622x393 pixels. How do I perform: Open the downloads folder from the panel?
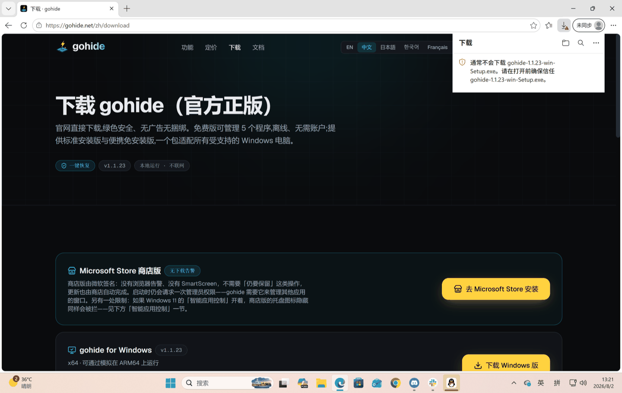(565, 43)
